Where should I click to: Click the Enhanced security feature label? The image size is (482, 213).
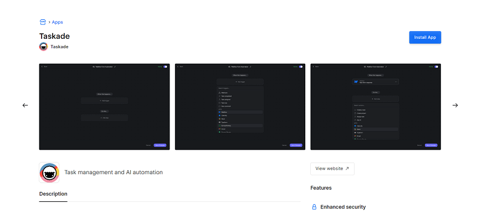343,207
